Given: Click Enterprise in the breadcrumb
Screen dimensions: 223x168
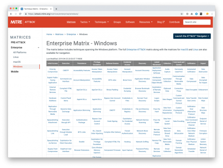Looking at the screenshot, I should point(71,34).
